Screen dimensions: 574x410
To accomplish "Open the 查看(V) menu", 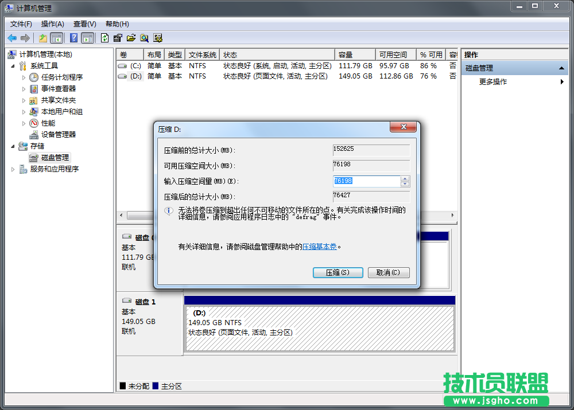I will tap(83, 24).
